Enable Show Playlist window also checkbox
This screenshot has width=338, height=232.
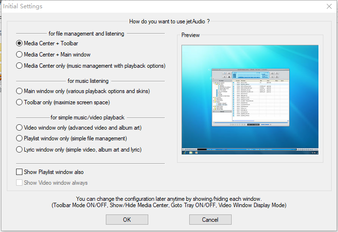[20, 172]
